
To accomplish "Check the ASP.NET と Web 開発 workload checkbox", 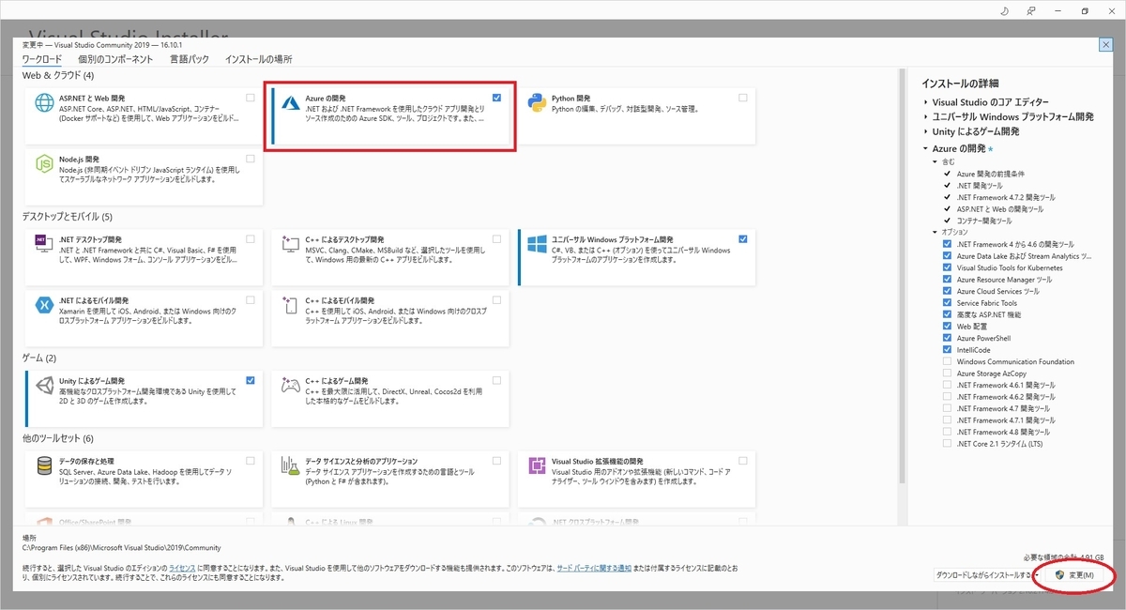I will [251, 98].
